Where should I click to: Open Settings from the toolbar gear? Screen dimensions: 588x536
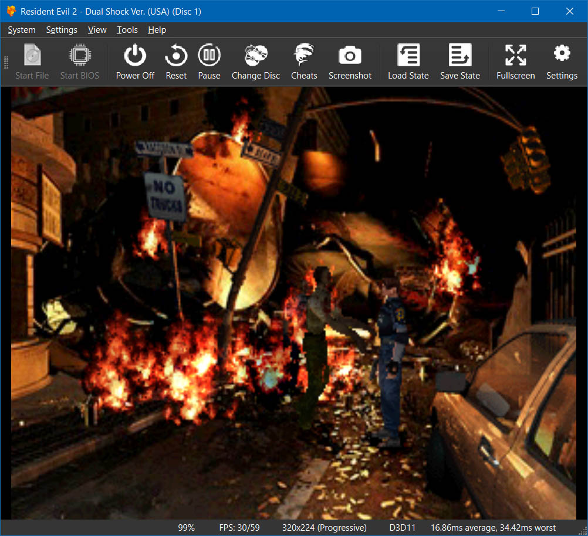point(562,62)
